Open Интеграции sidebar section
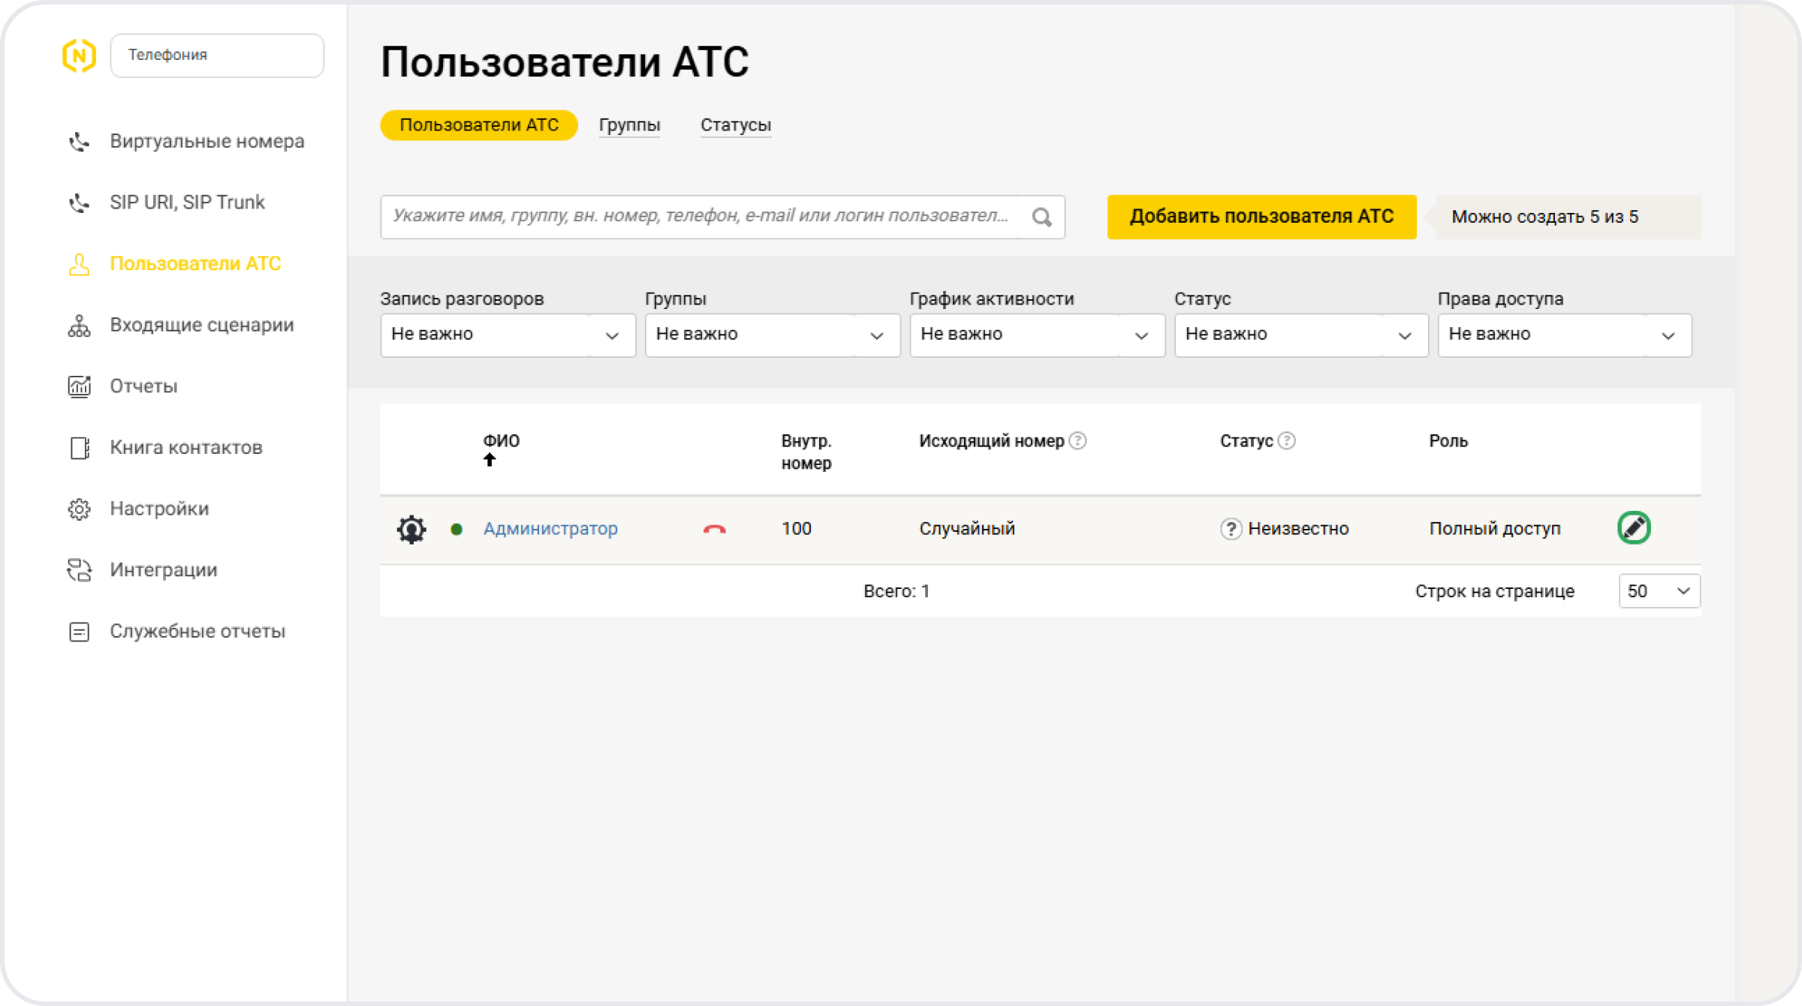 pos(163,570)
